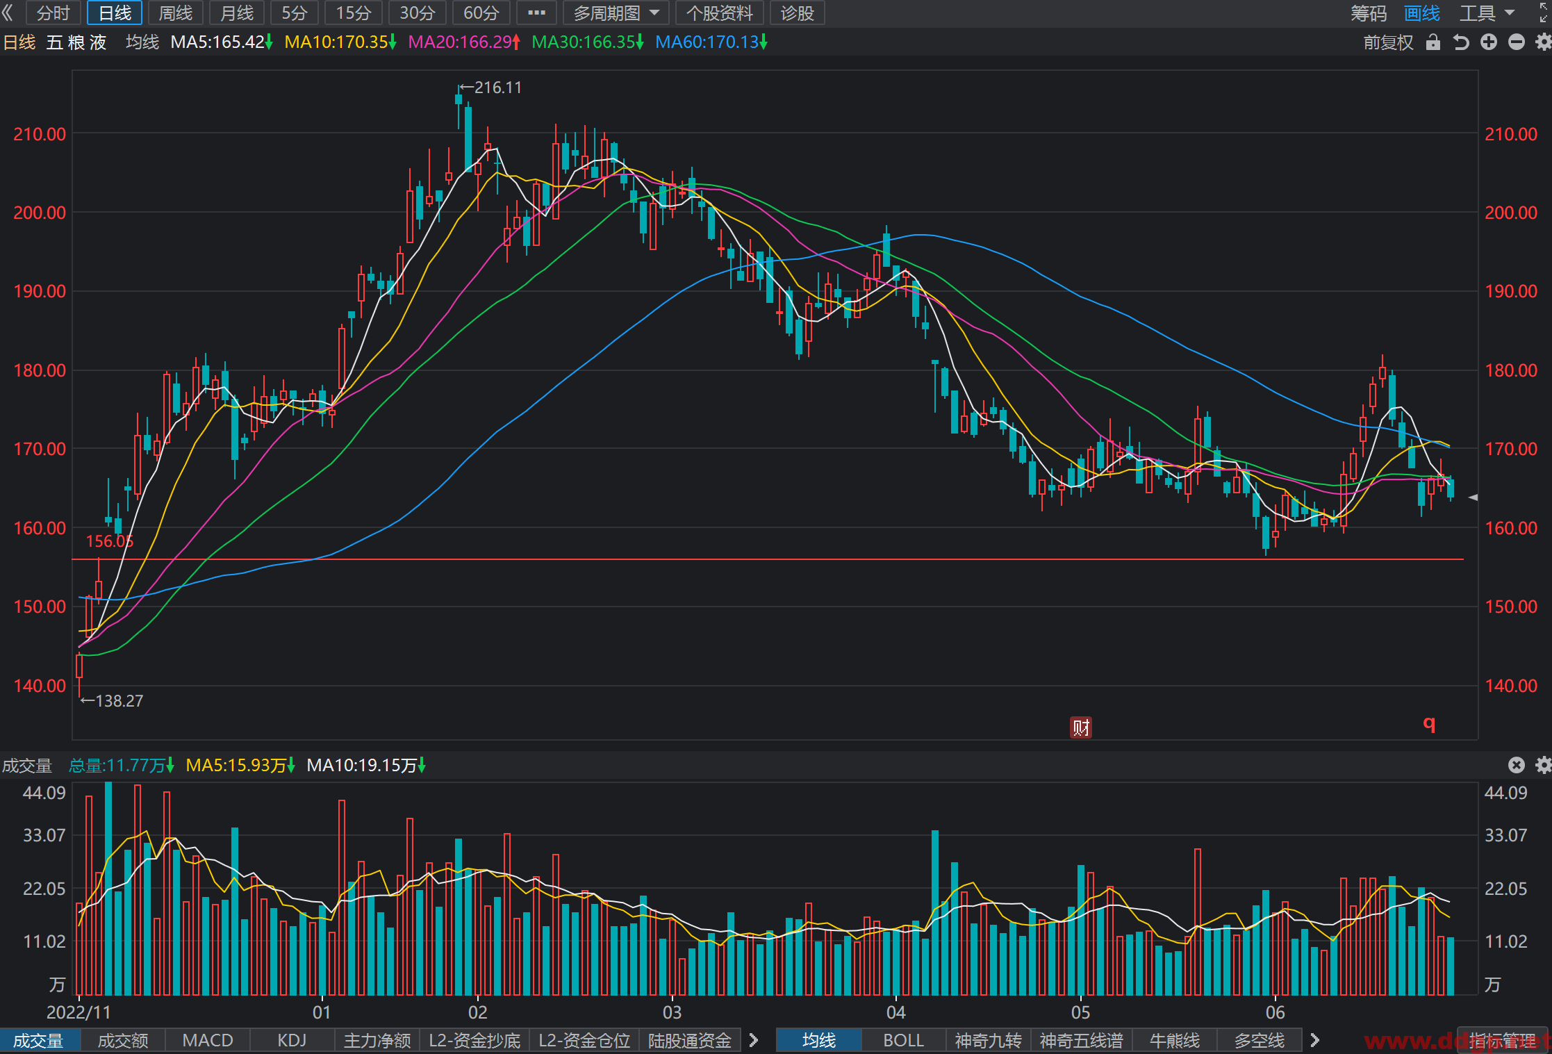
Task: Open 个股资料 stock information
Action: pos(719,13)
